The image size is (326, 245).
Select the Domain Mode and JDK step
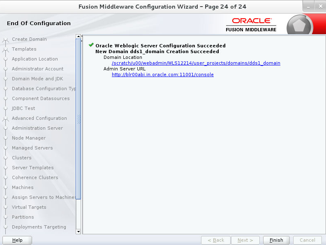pos(37,79)
